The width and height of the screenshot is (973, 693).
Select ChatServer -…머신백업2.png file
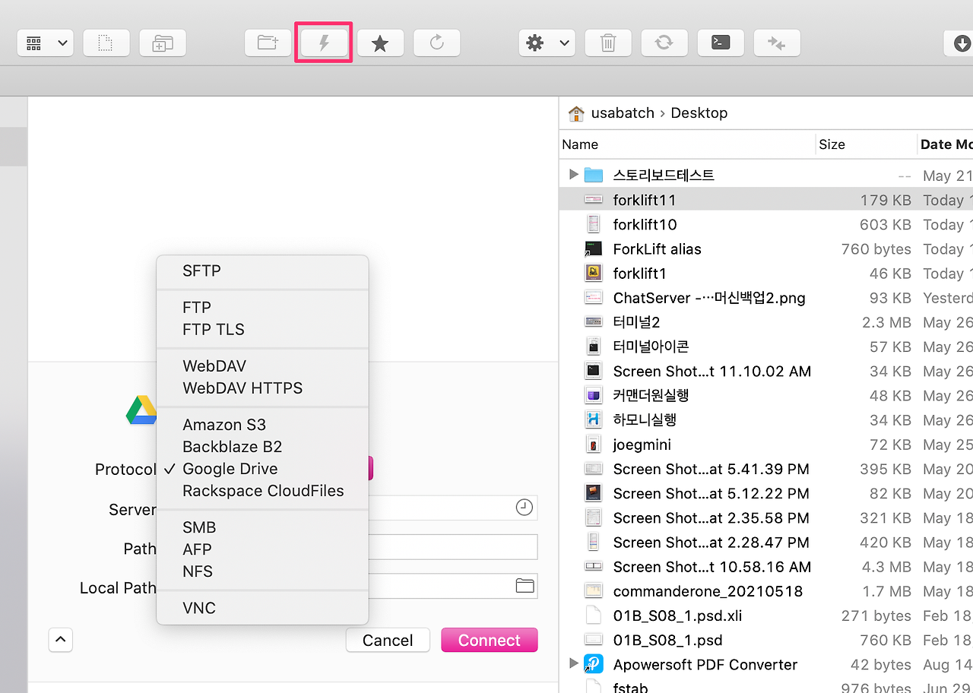click(x=708, y=297)
